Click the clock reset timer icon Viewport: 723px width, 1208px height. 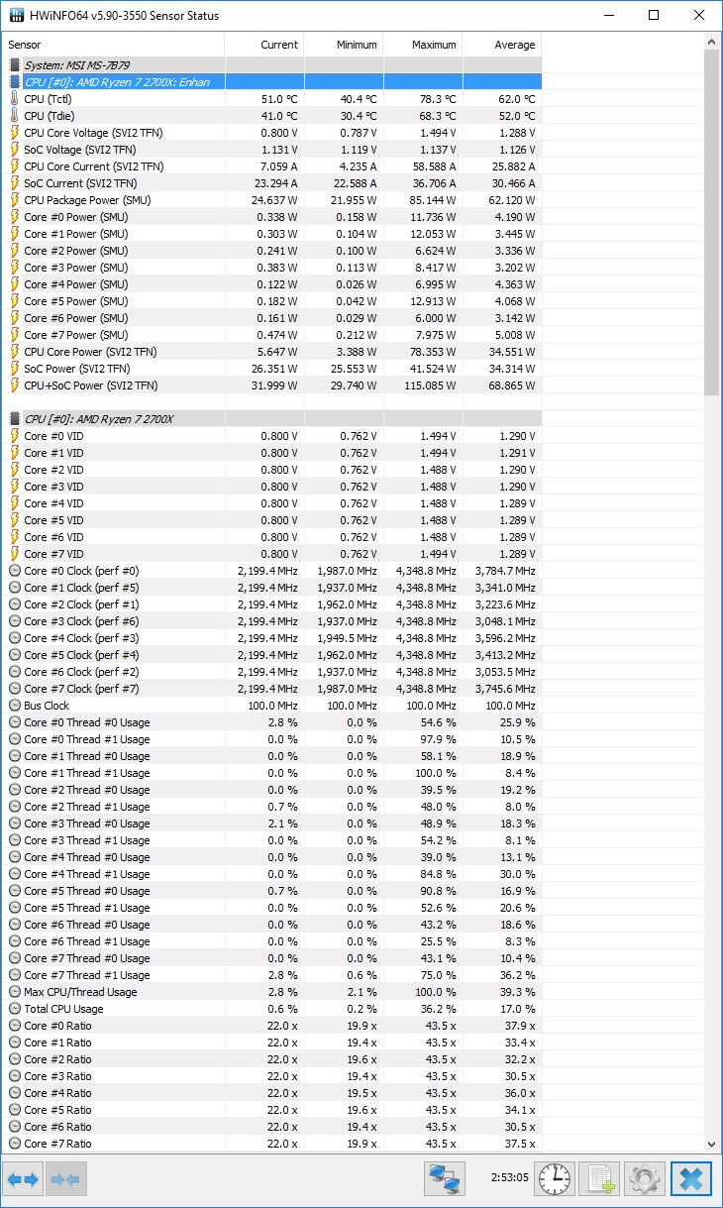pyautogui.click(x=556, y=1179)
